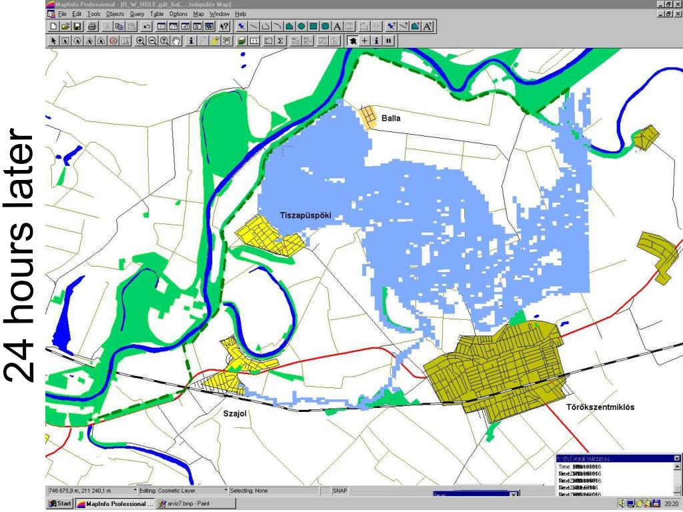This screenshot has width=683, height=512.
Task: Click the Windows Start button
Action: point(59,504)
